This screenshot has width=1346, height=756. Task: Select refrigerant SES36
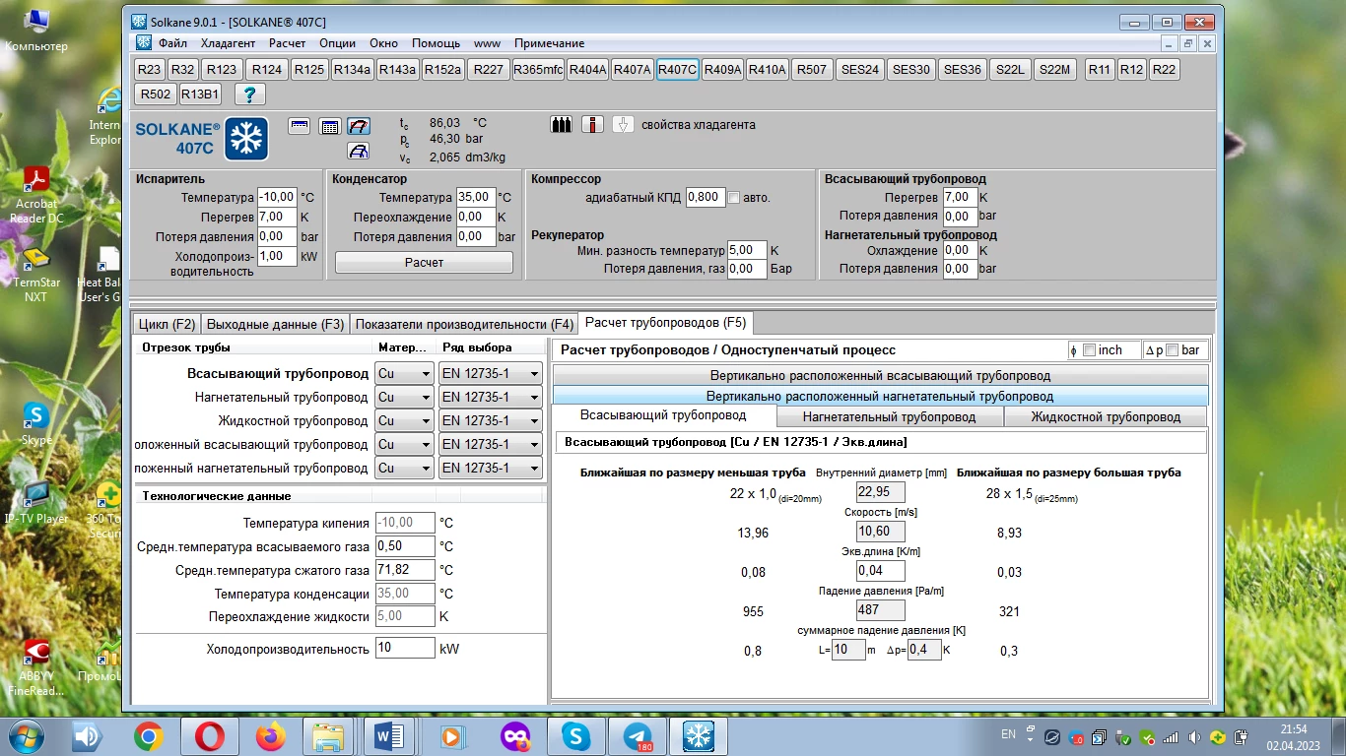tap(963, 70)
